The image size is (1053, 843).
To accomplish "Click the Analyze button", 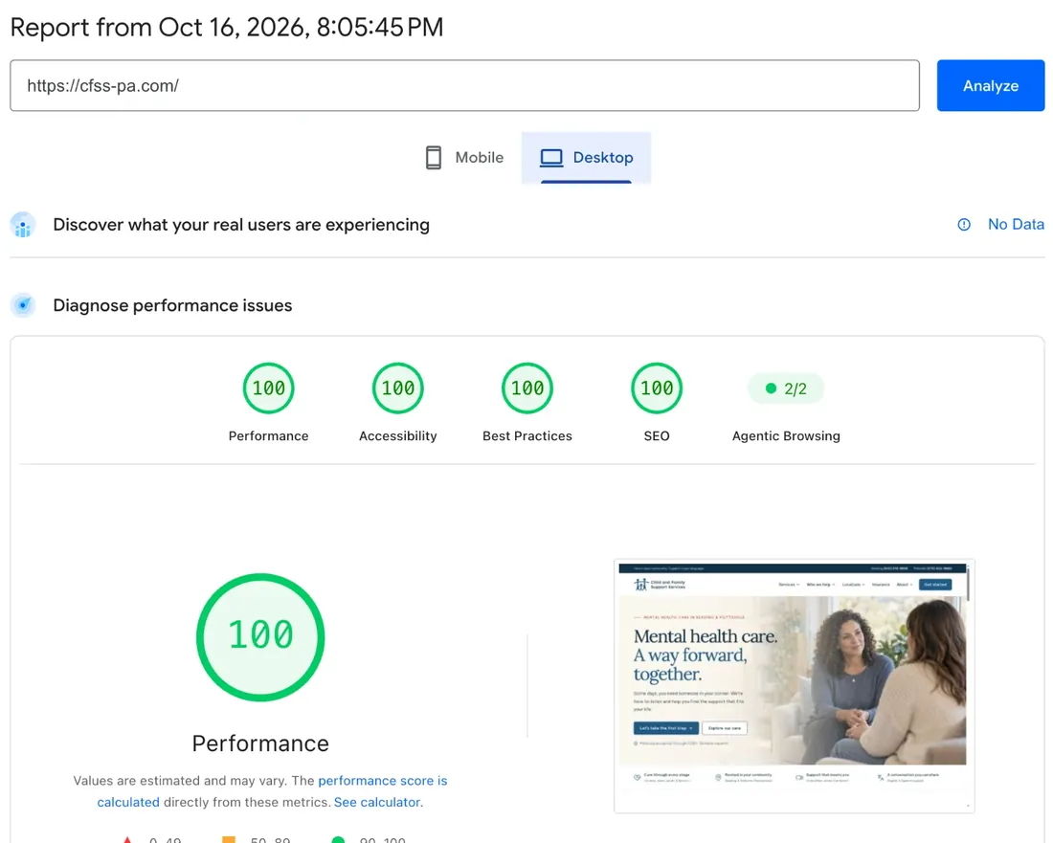I will point(991,85).
